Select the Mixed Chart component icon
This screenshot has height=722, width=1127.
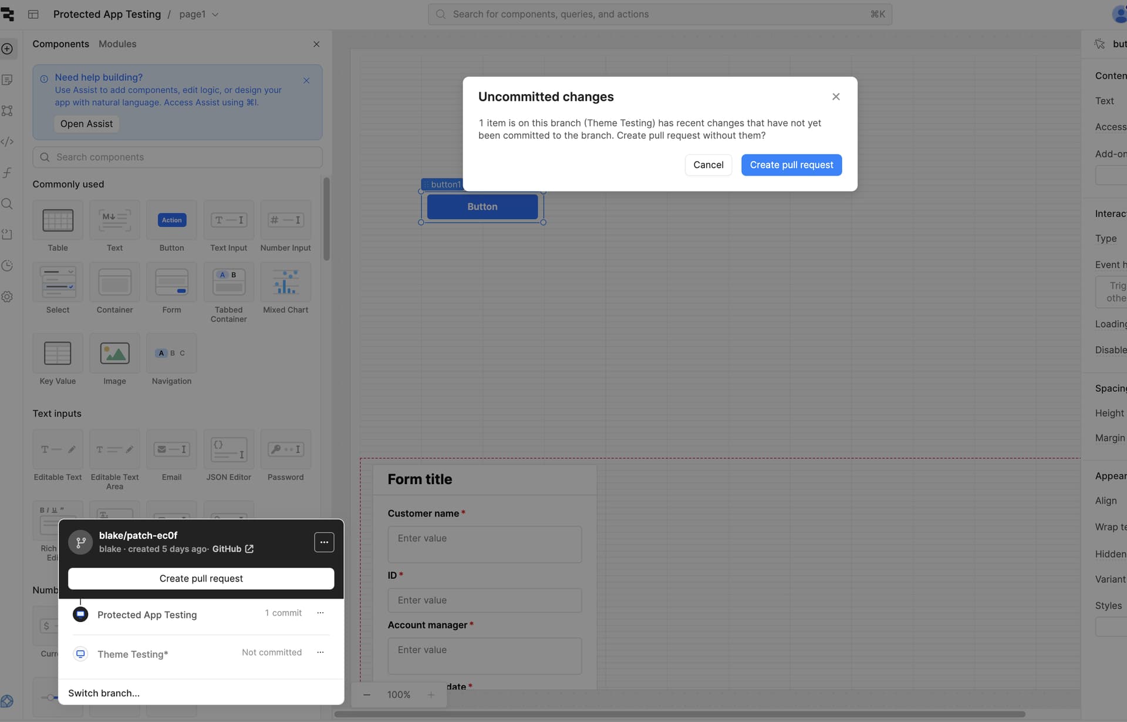(285, 283)
